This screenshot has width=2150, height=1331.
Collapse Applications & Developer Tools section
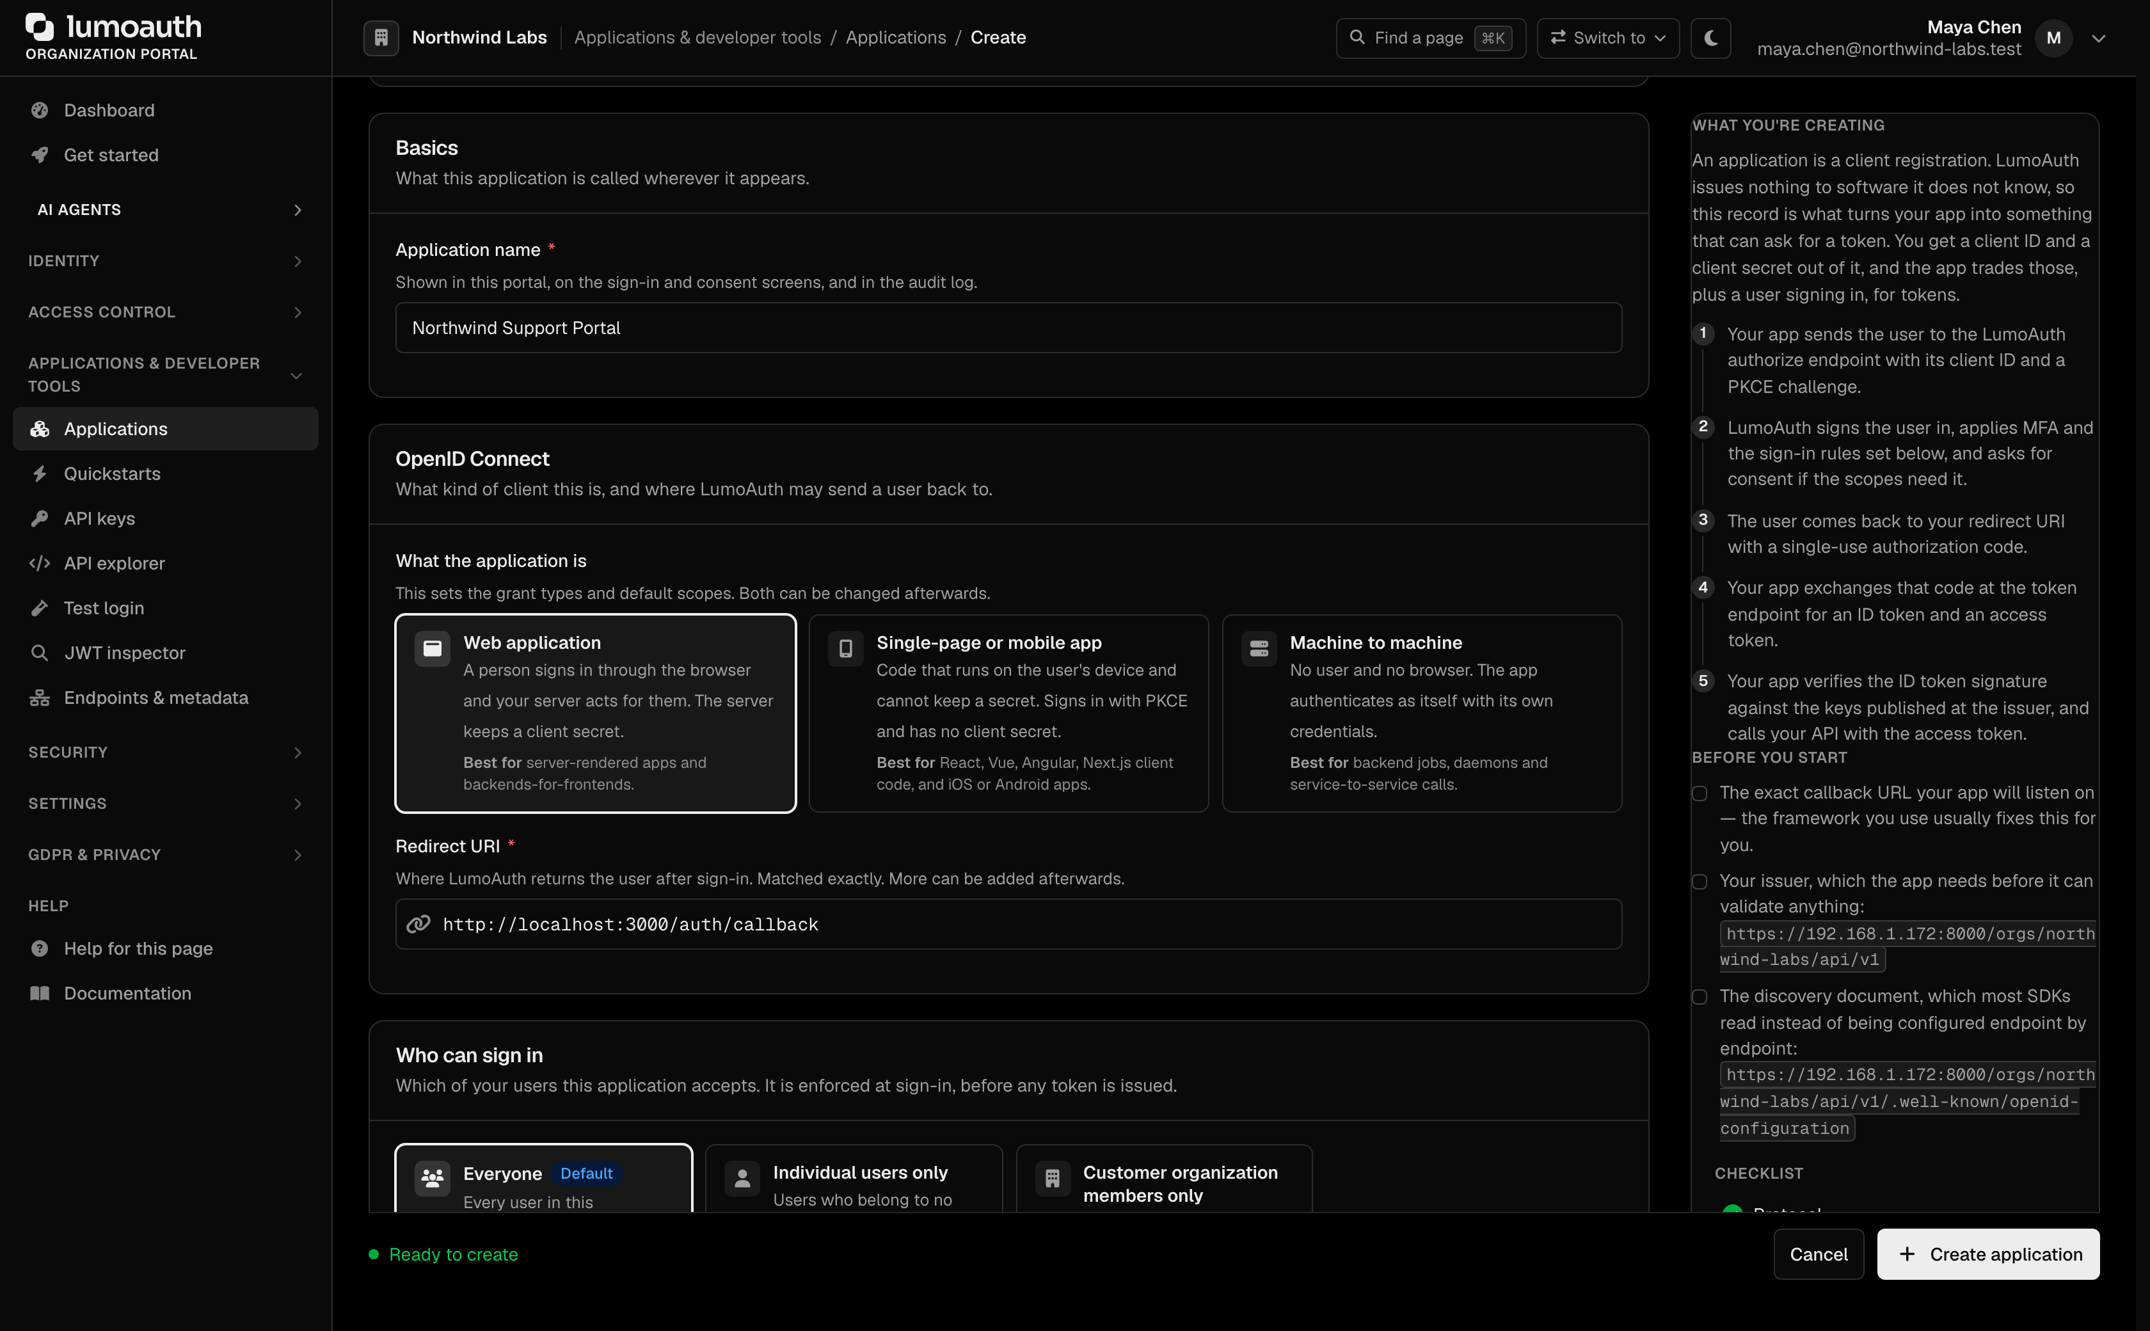[x=166, y=375]
